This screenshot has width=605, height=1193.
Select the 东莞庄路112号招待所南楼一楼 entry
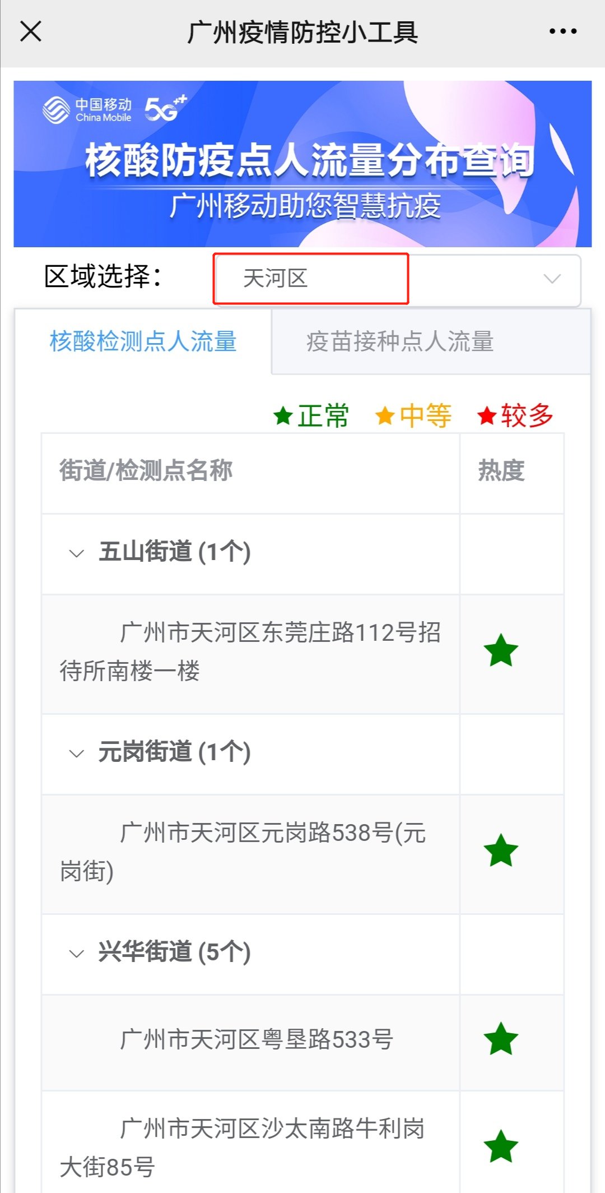pos(250,651)
